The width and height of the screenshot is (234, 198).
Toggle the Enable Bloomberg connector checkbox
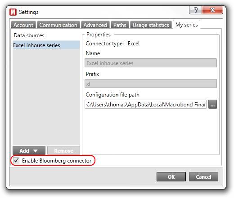tap(16, 160)
